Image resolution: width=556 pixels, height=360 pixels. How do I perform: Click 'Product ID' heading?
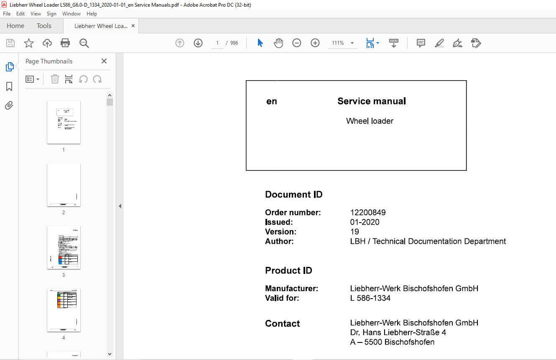tap(288, 271)
